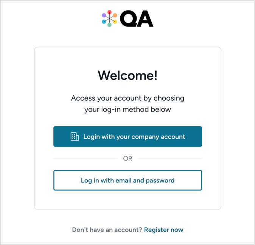
Task: Click the letter Q in the QA wordmark
Action: [x=129, y=19]
